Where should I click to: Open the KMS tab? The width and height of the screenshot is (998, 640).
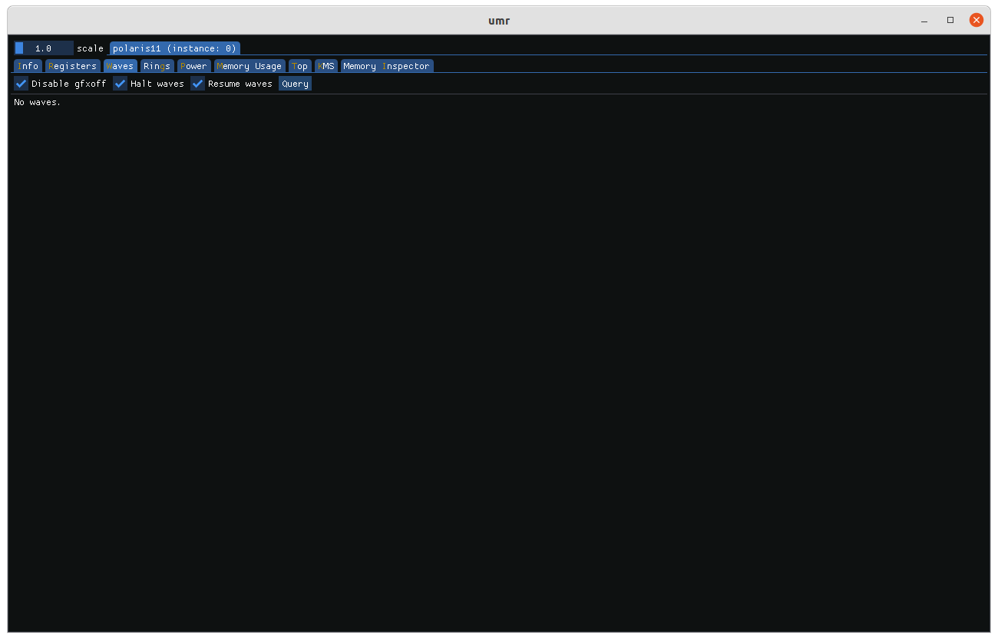326,66
